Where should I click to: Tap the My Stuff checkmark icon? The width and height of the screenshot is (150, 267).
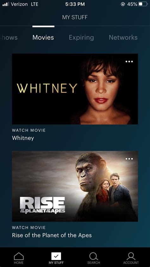click(56, 256)
